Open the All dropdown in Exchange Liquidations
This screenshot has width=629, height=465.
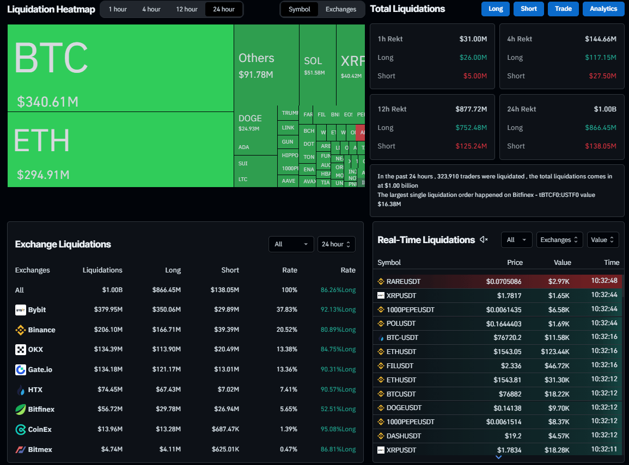click(291, 244)
